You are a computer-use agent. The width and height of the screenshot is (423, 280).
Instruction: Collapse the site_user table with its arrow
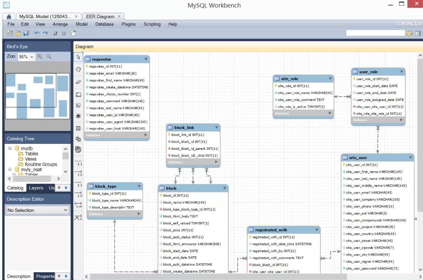pyautogui.click(x=410, y=158)
